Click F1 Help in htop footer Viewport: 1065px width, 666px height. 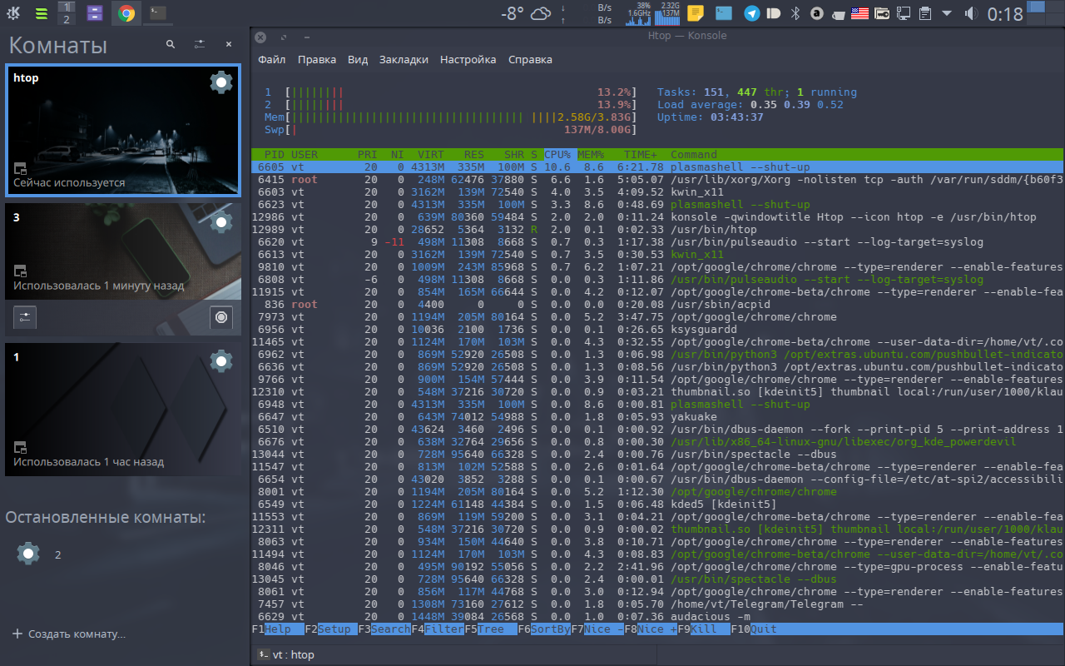click(x=278, y=629)
